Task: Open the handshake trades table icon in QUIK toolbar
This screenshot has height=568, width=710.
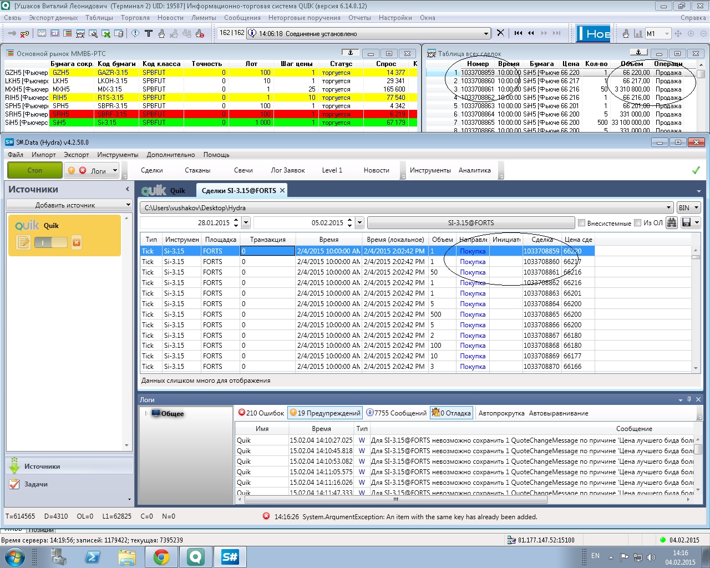Action: point(80,33)
